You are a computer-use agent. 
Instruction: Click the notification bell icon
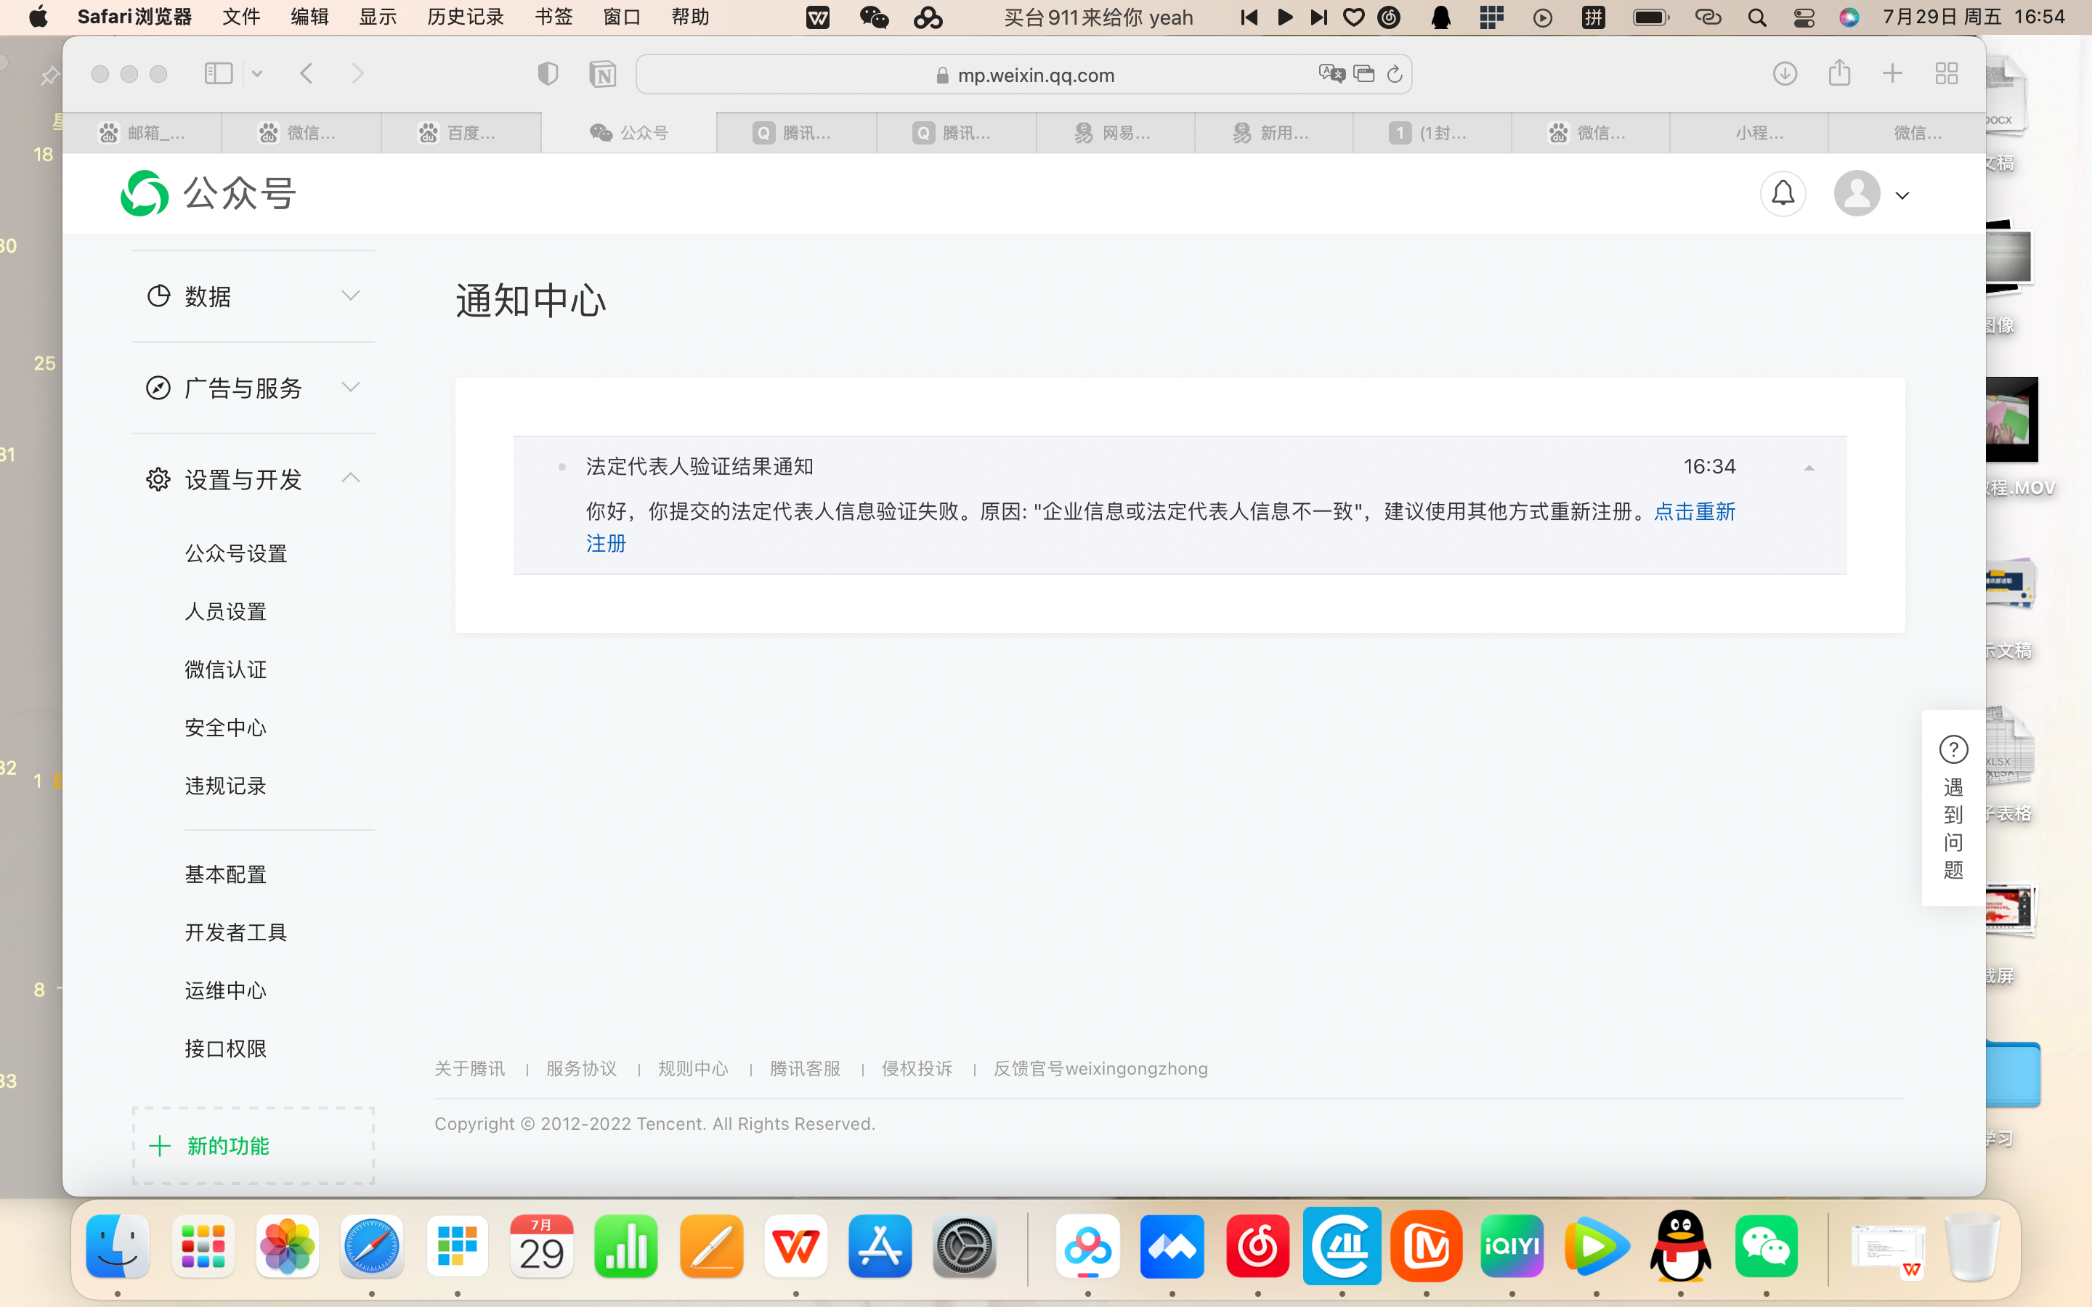[x=1783, y=194]
